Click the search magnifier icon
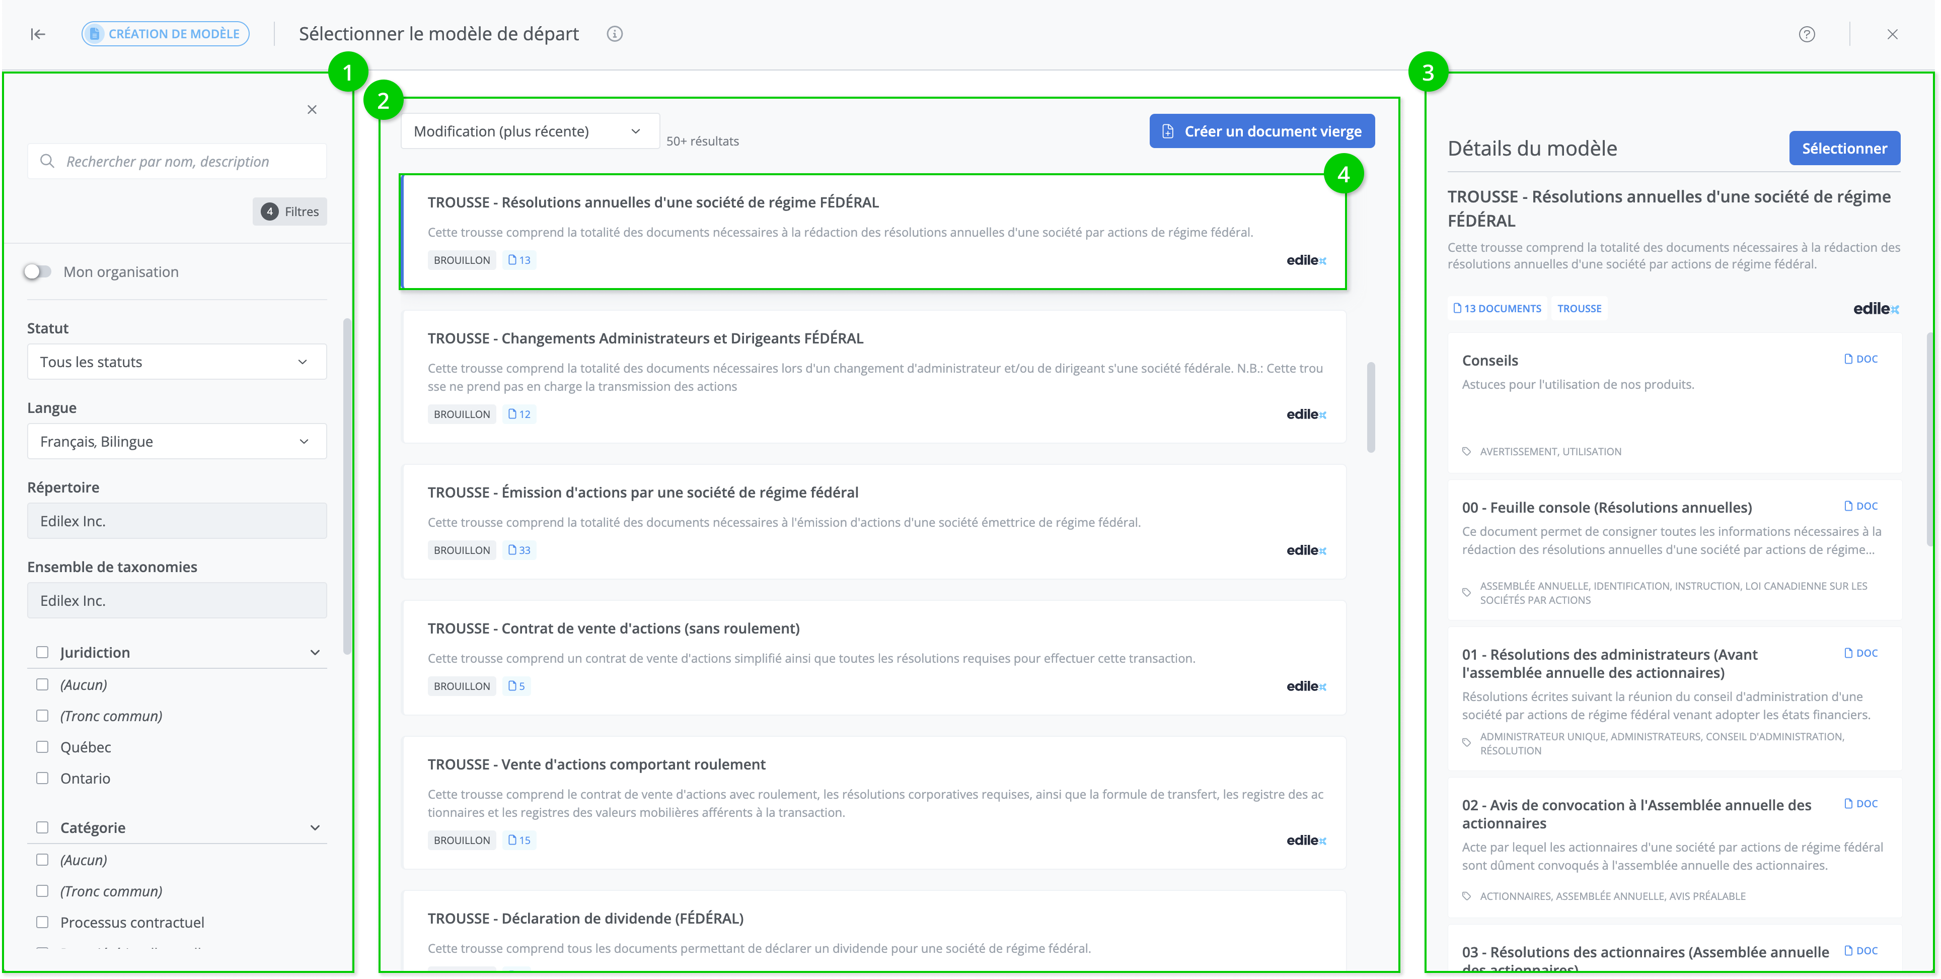This screenshot has height=979, width=1941. tap(47, 161)
